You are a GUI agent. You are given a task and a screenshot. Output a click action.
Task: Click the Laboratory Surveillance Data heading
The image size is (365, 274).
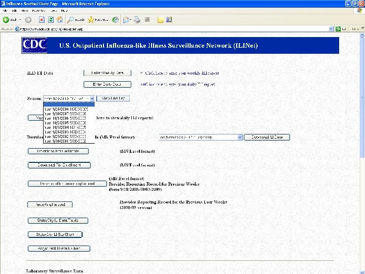click(54, 271)
